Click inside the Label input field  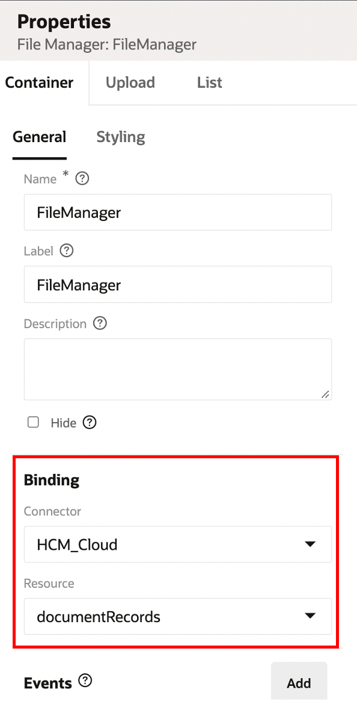[x=178, y=284]
